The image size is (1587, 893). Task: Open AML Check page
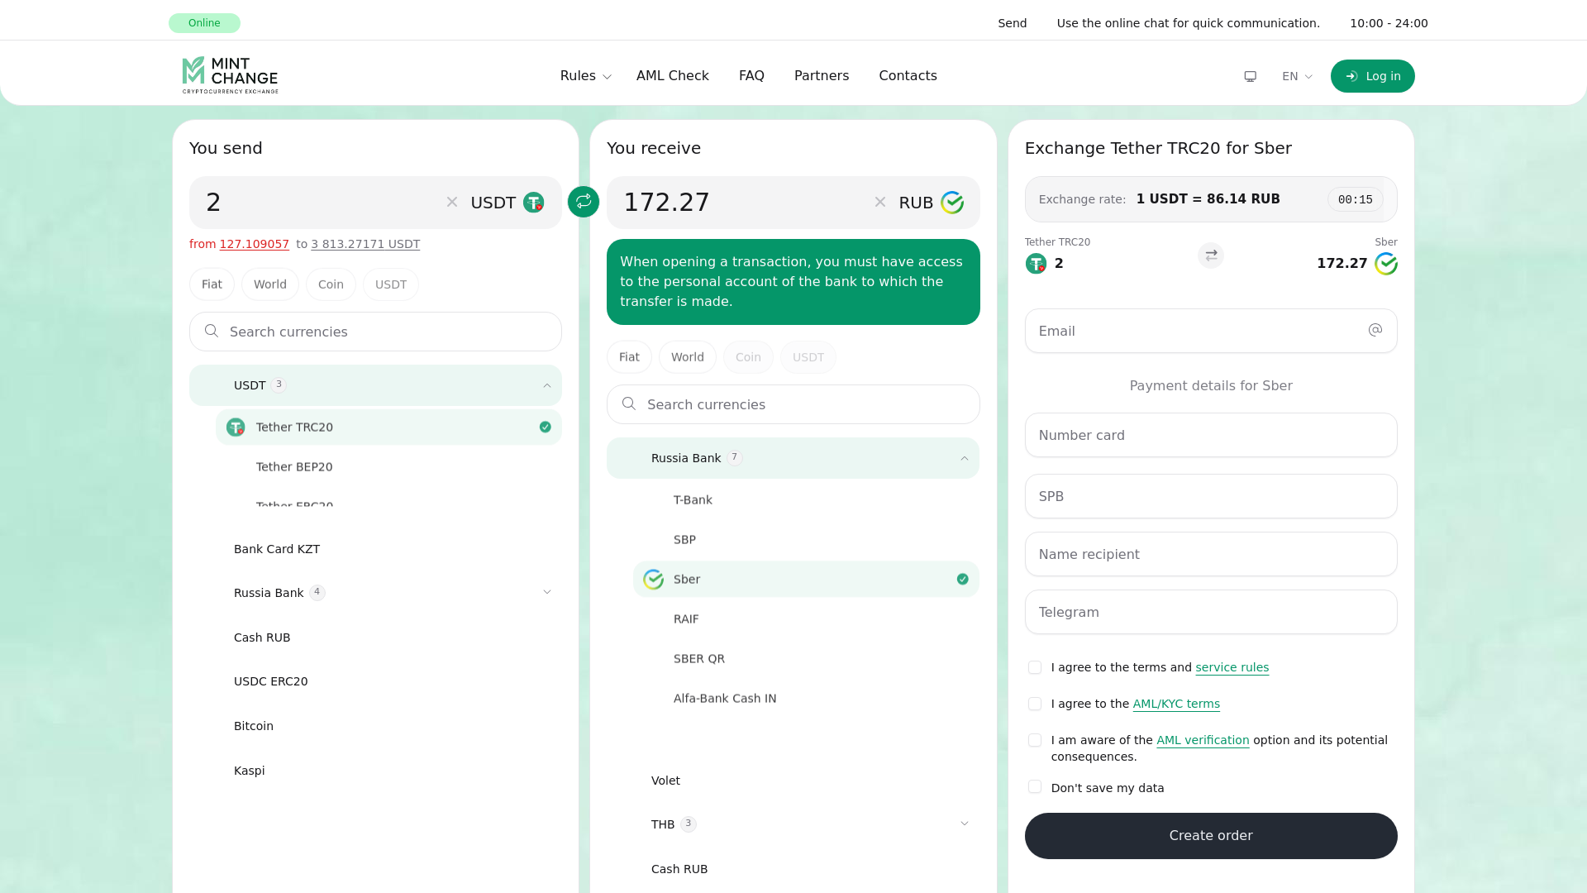(673, 76)
